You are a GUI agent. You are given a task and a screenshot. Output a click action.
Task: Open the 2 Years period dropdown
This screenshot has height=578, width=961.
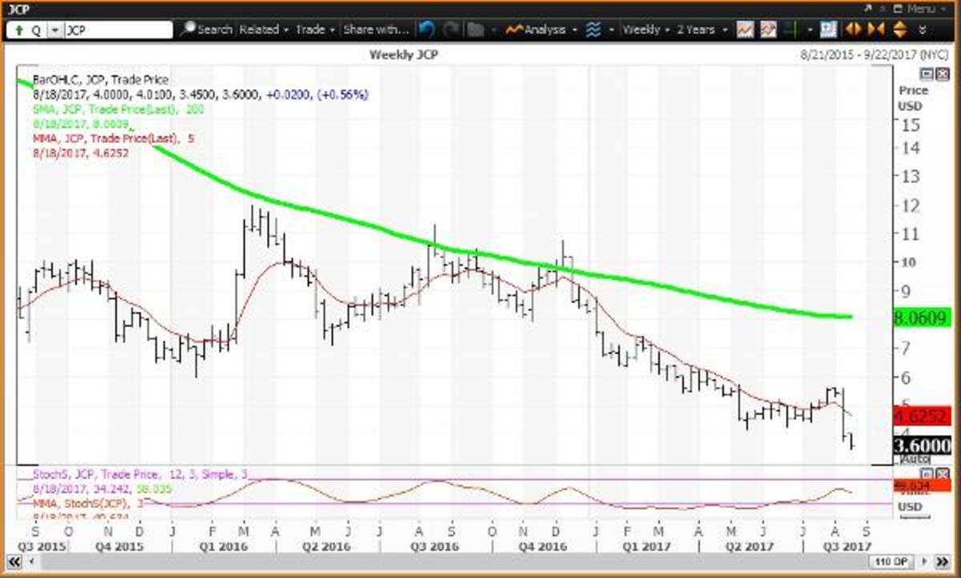pyautogui.click(x=702, y=30)
